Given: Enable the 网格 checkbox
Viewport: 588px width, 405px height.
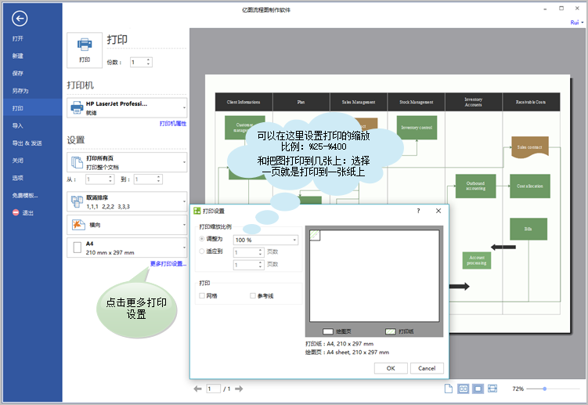Looking at the screenshot, I should [x=202, y=296].
